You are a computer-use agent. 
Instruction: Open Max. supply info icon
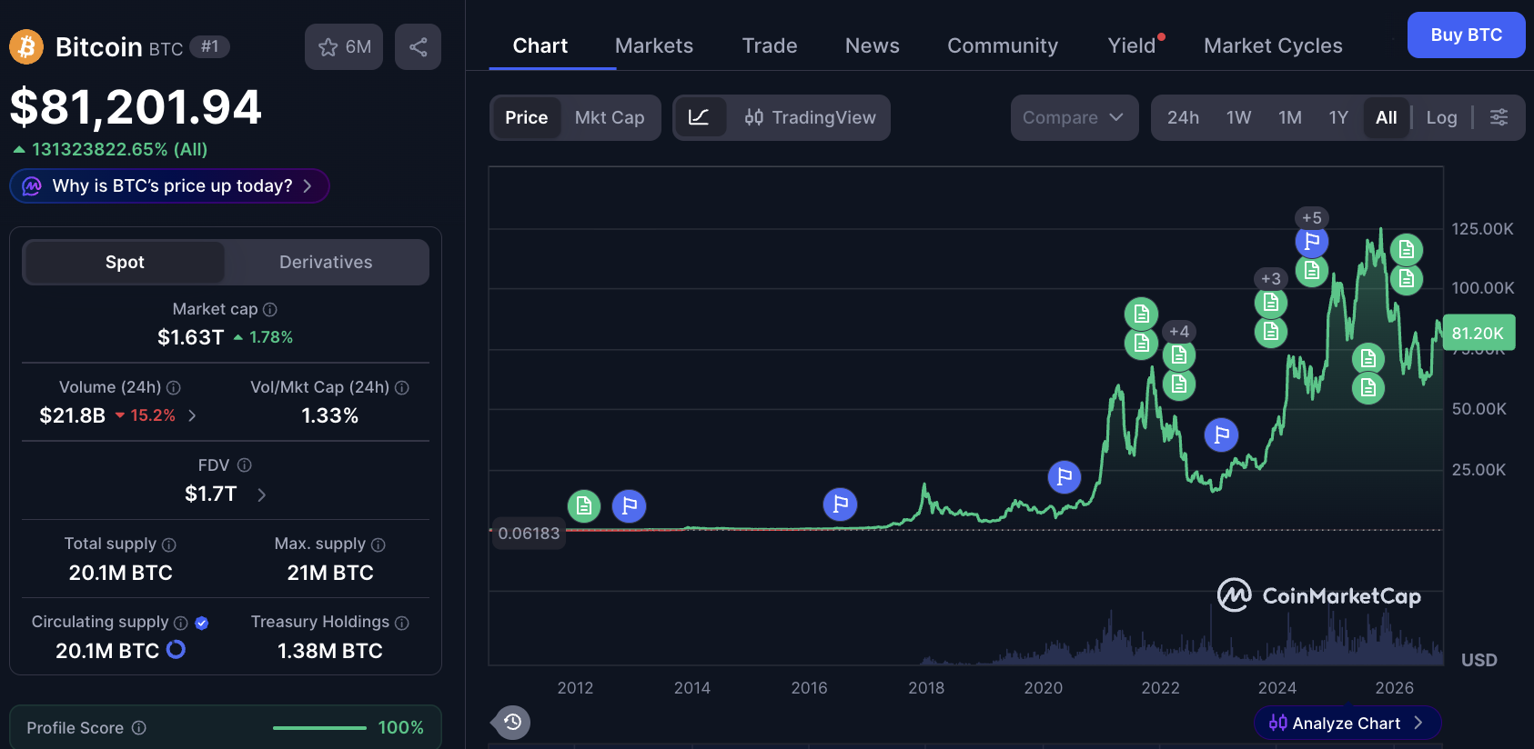pos(378,544)
